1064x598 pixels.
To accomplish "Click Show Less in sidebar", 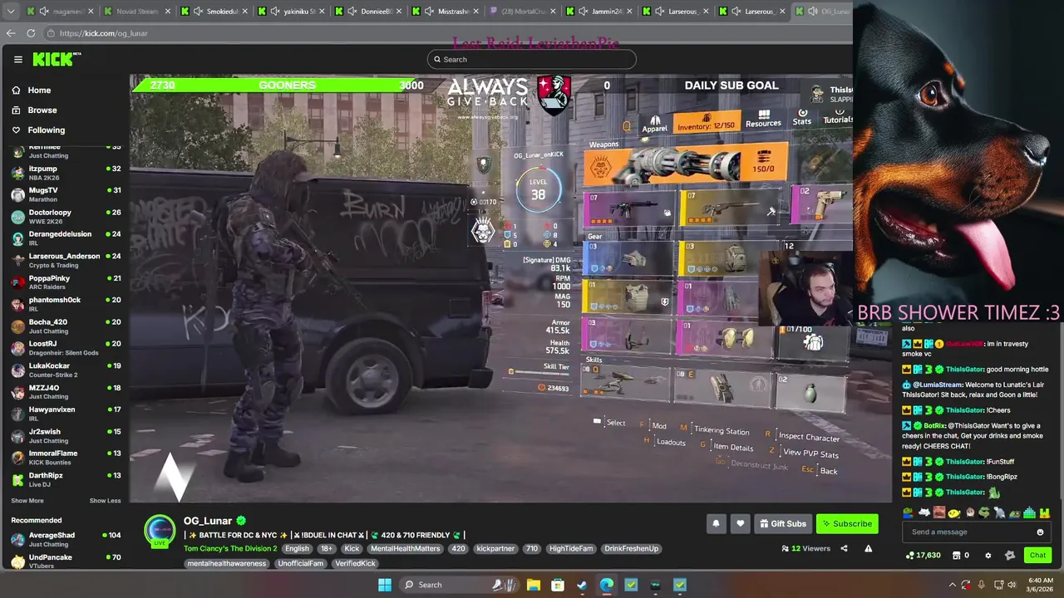I will point(105,501).
